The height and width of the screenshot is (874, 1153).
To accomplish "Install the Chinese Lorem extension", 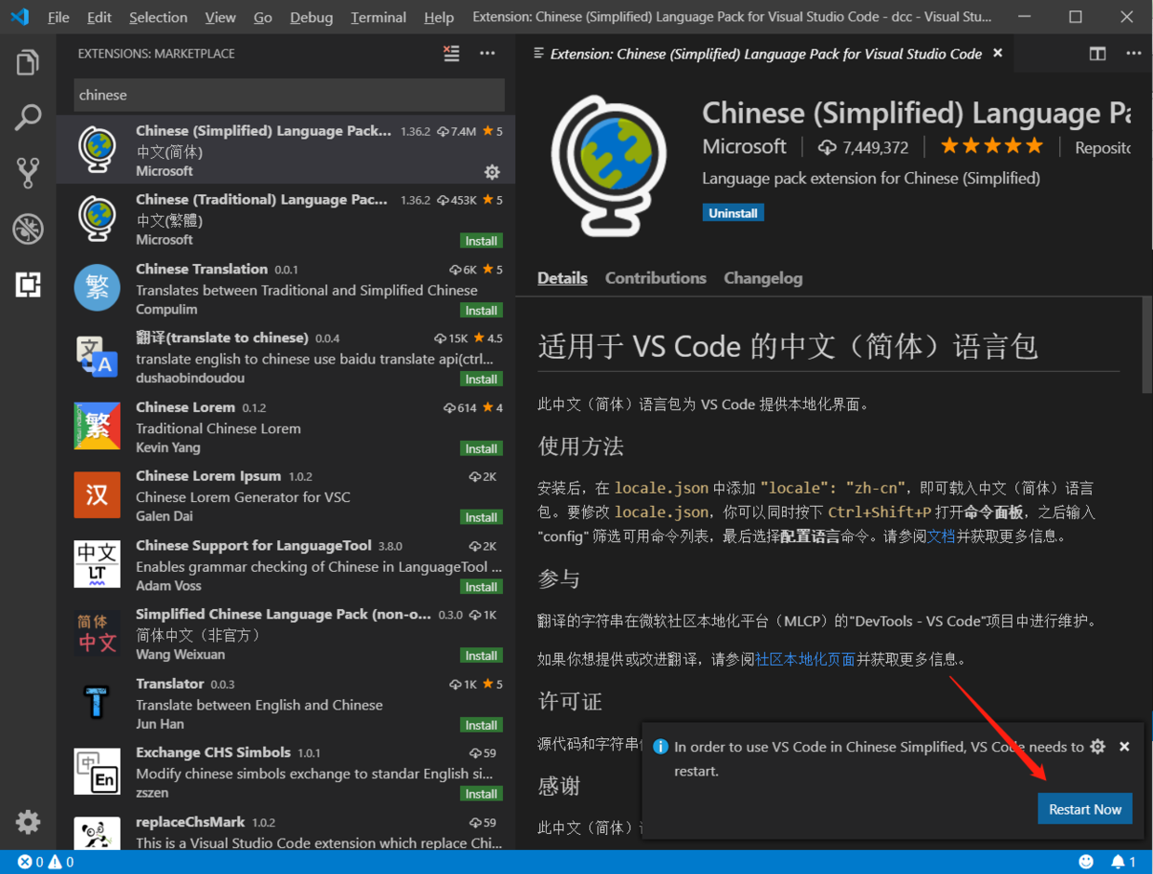I will [x=482, y=448].
